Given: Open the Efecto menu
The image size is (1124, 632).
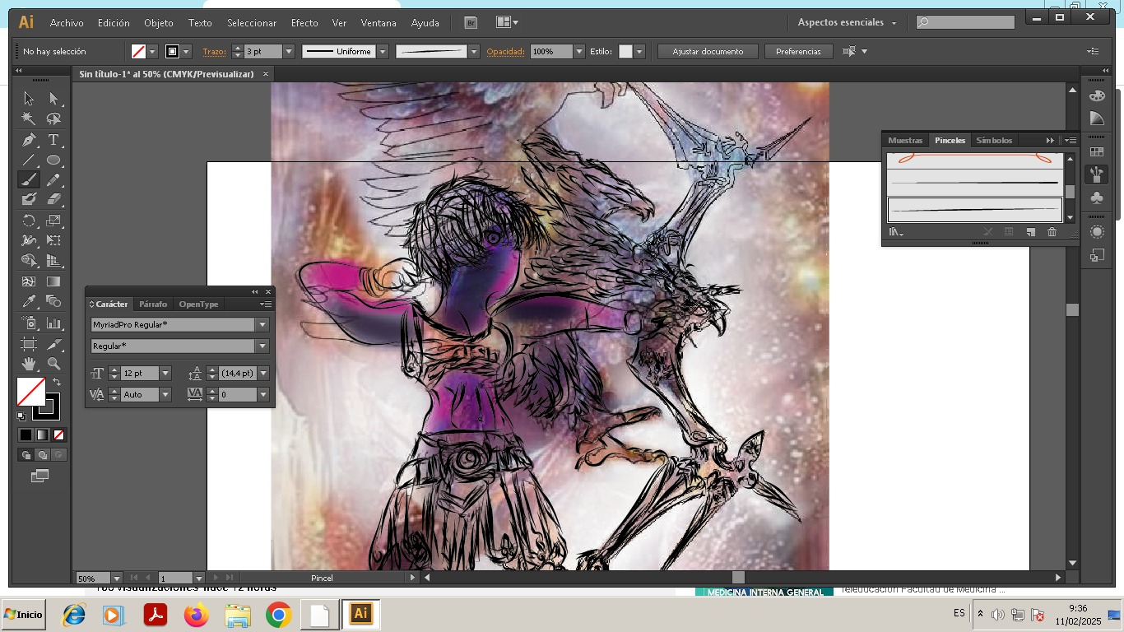Looking at the screenshot, I should 304,23.
